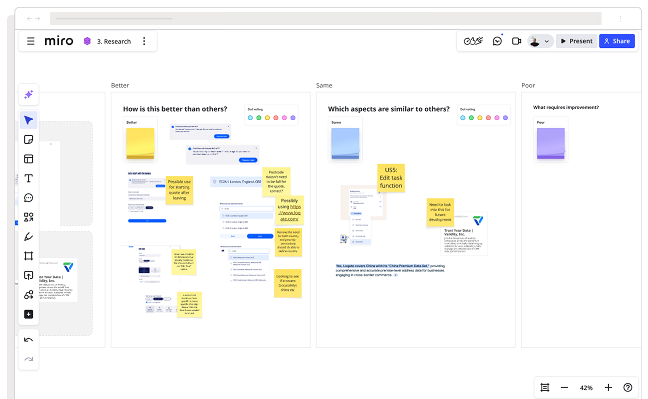Viewport: 648px width, 399px height.
Task: Click the Undo arrow
Action: click(28, 340)
